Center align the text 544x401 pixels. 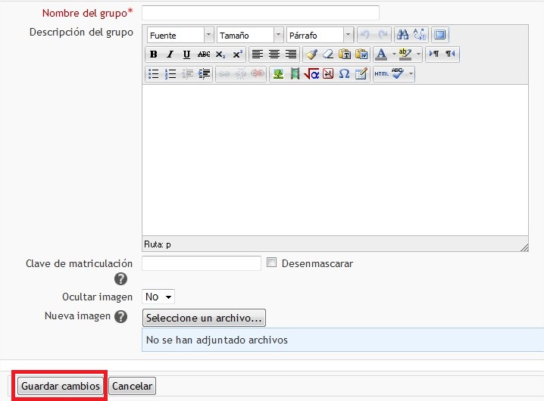point(274,54)
